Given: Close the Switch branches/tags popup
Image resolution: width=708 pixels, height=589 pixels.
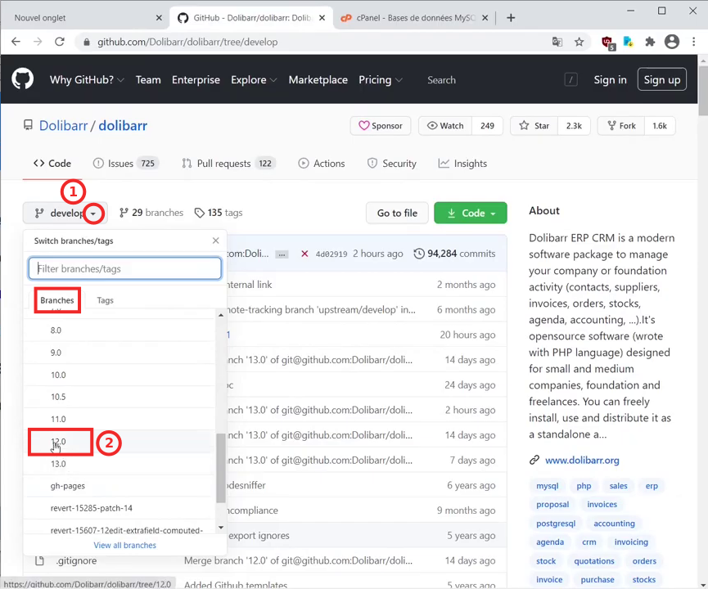Looking at the screenshot, I should pyautogui.click(x=215, y=241).
